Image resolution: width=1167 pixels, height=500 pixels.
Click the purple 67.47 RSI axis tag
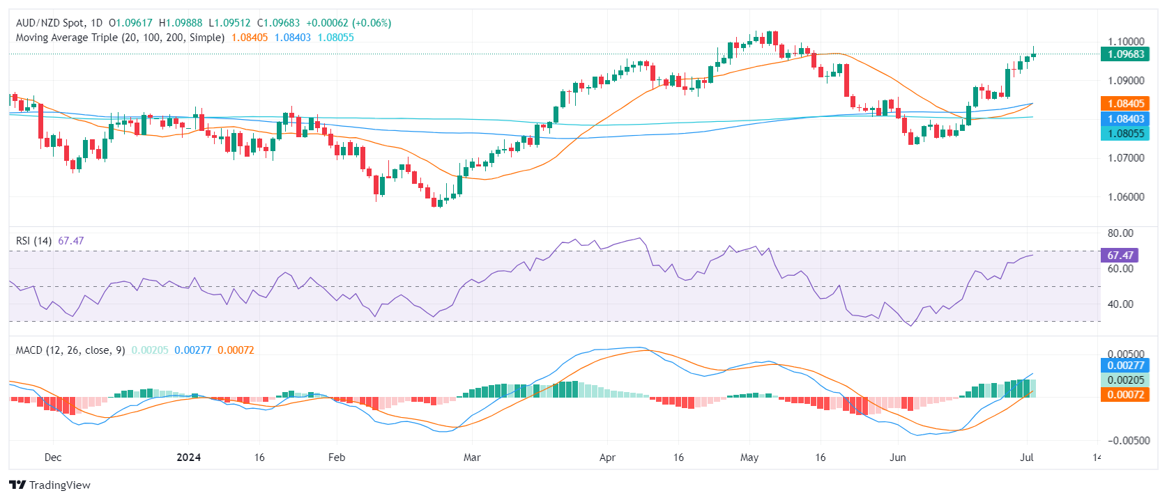pyautogui.click(x=1120, y=256)
